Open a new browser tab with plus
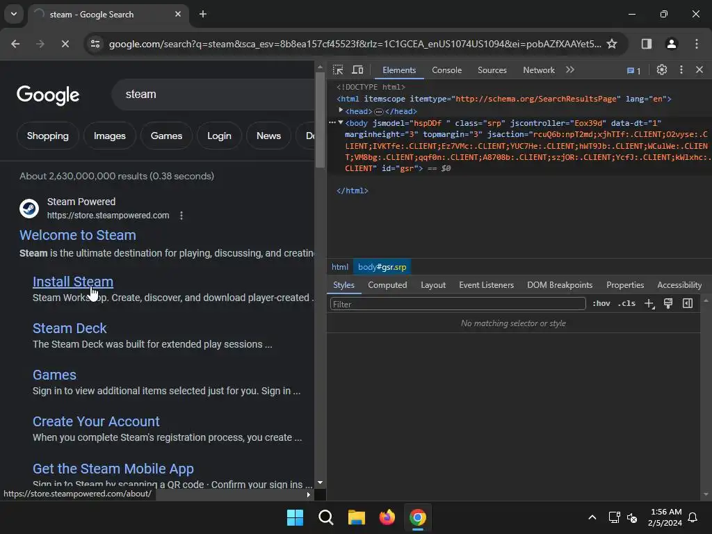Screen dimensions: 712x534 203,14
